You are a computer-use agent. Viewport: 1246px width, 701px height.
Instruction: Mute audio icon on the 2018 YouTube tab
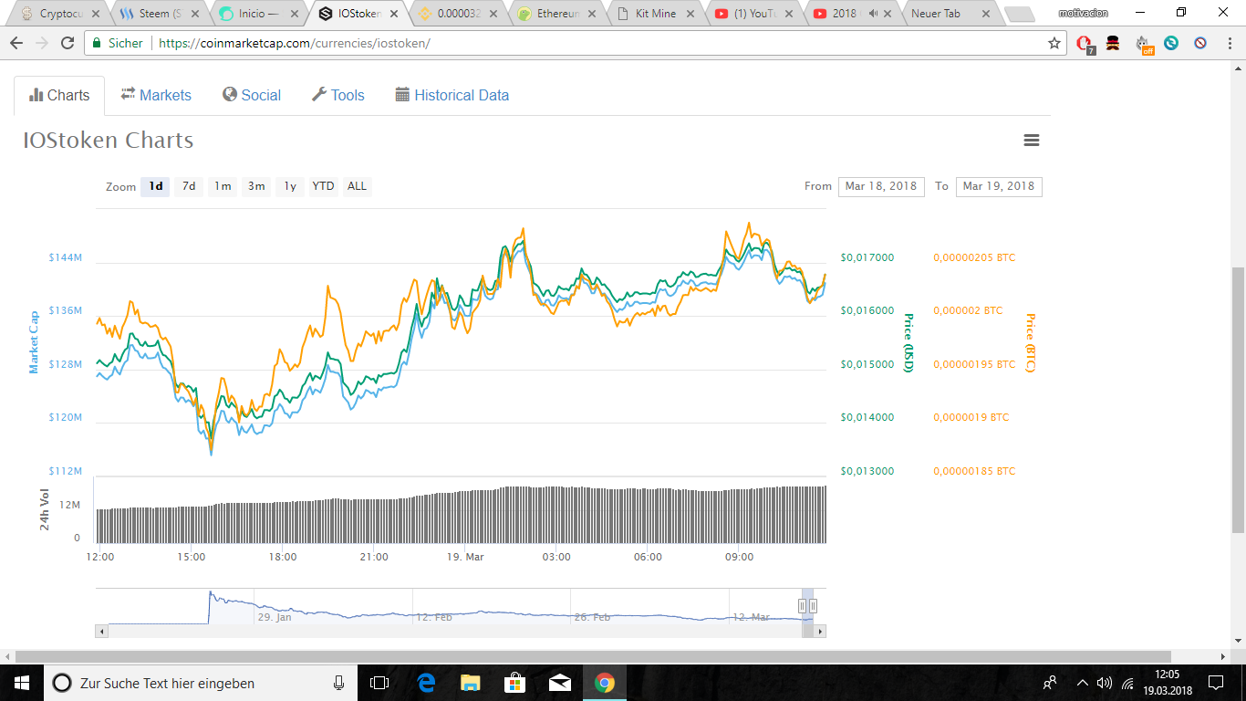[873, 14]
